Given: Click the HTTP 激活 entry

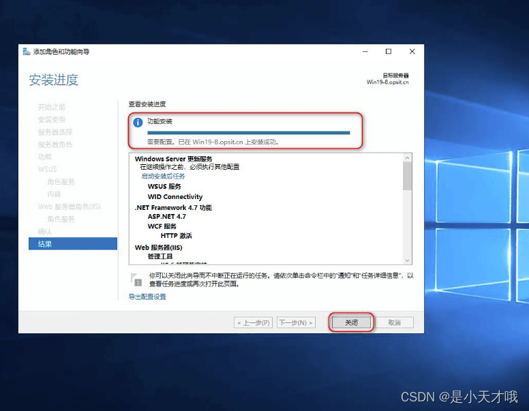Looking at the screenshot, I should point(176,236).
